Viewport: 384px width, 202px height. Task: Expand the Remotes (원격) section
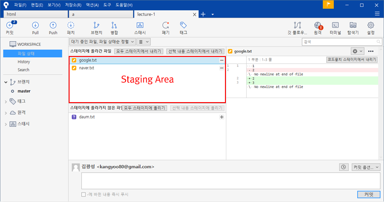click(6, 113)
